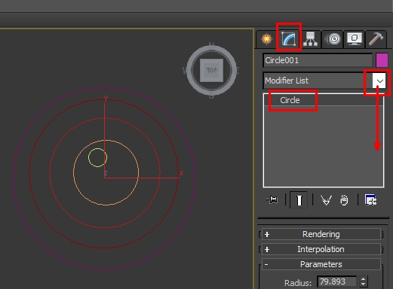Increase Radius with spinner up arrow
Viewport: 393px width, 289px height.
363,278
